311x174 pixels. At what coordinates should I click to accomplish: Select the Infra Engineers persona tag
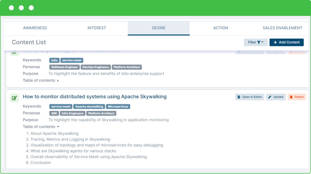click(x=73, y=113)
